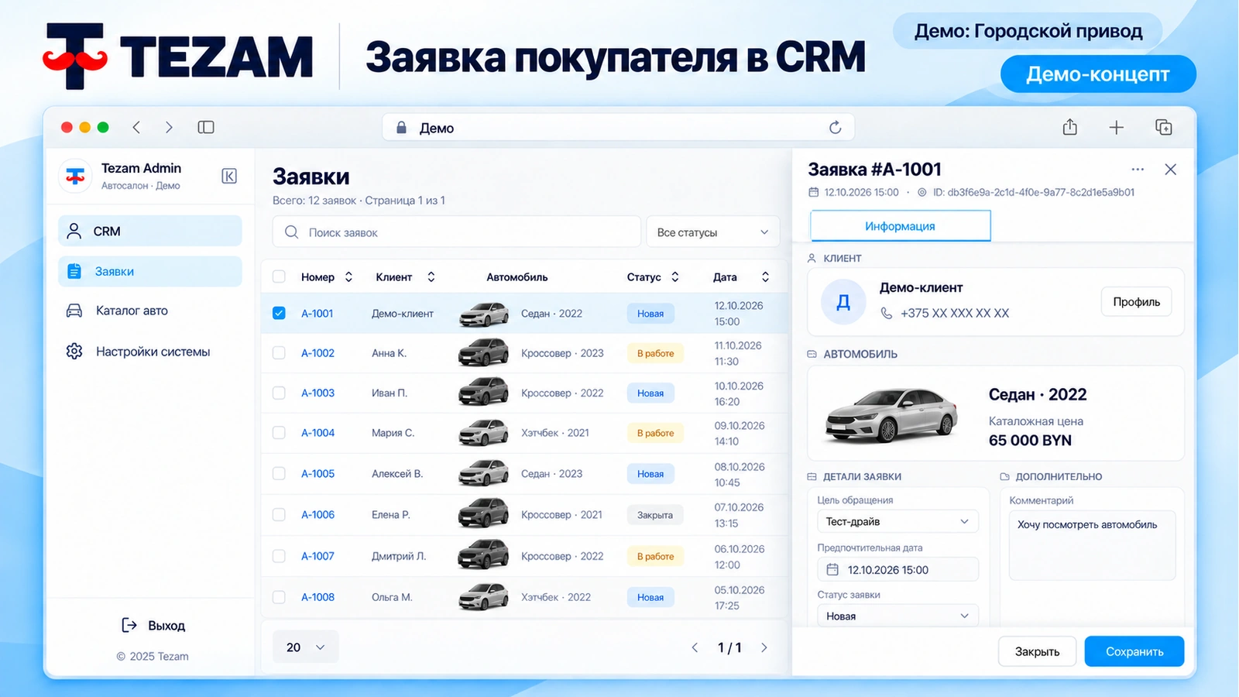Click the browser back arrow
This screenshot has width=1239, height=697.
136,127
